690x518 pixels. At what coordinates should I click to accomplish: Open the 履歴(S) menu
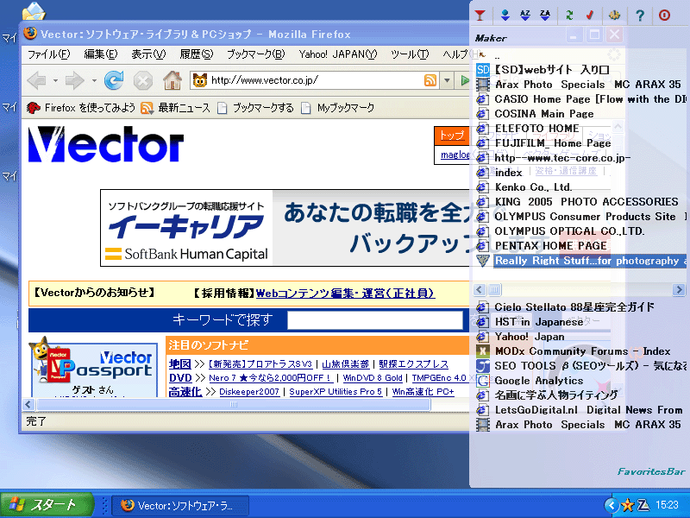[x=197, y=54]
